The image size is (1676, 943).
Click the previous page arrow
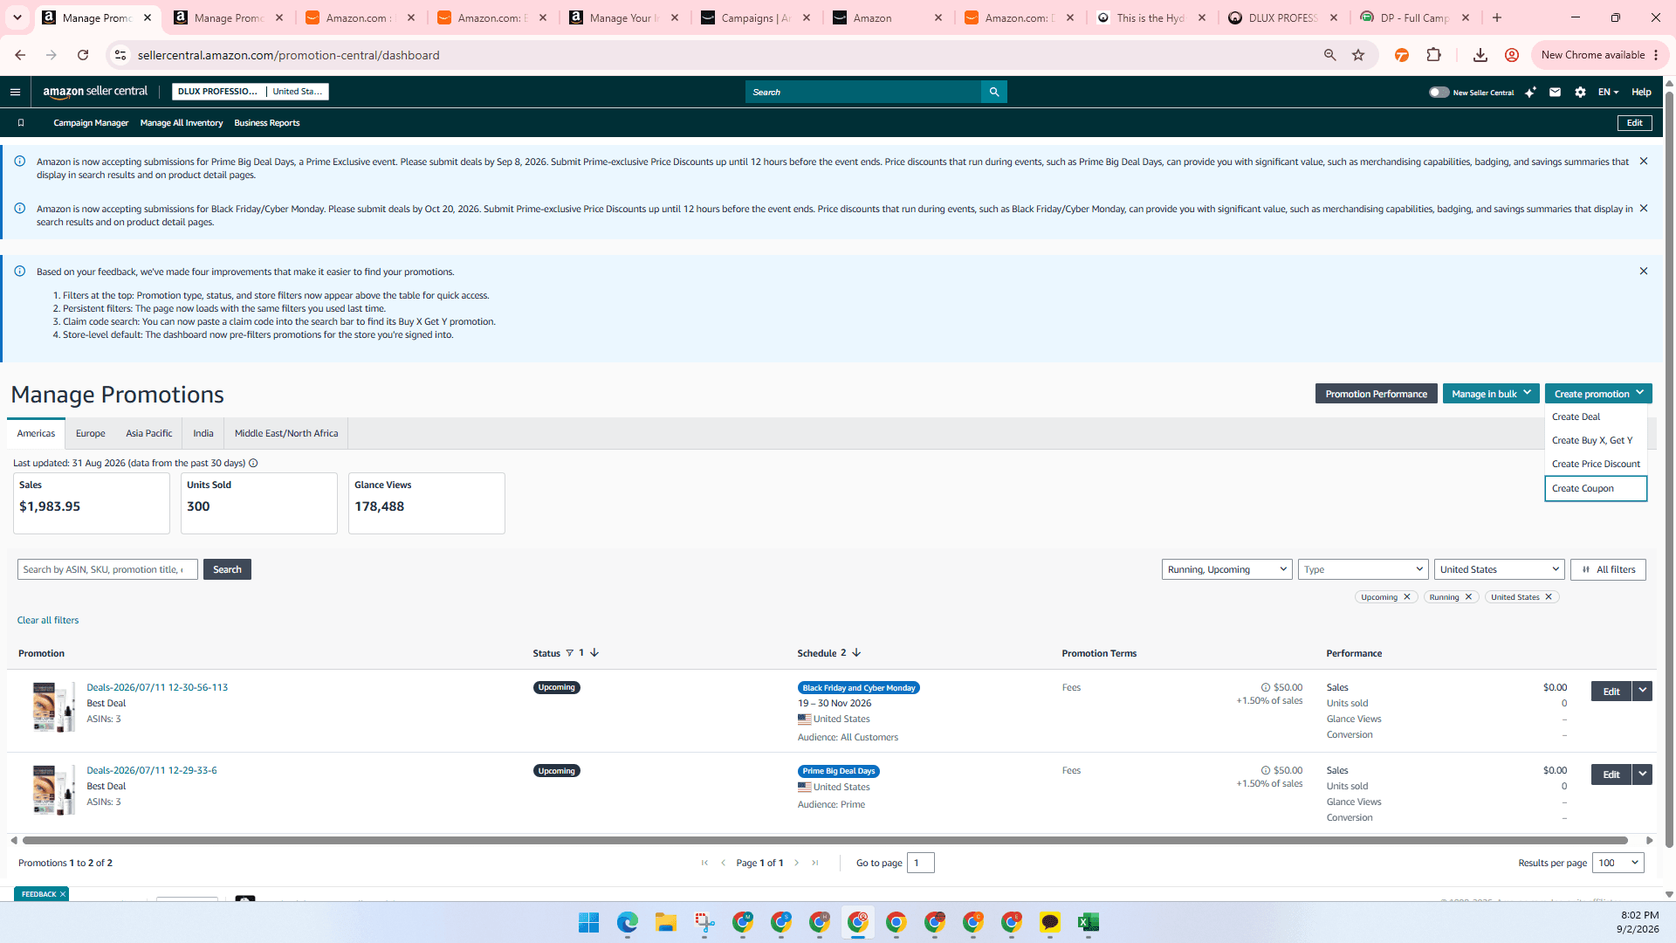(723, 864)
